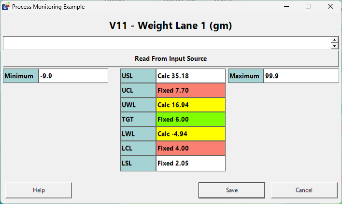
Task: Select the yellow UWL cell Calc 16.94
Action: point(191,105)
